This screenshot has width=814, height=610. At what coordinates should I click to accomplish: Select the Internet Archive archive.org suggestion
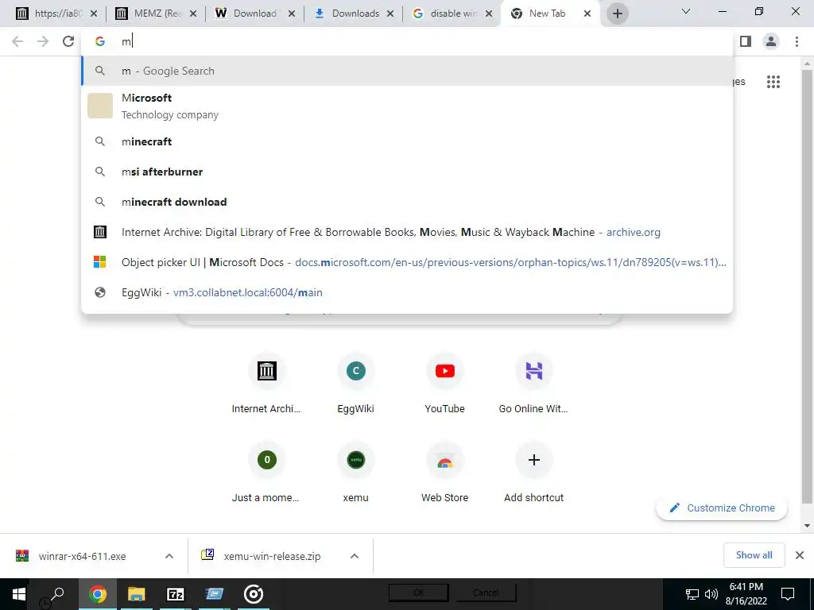(x=407, y=232)
